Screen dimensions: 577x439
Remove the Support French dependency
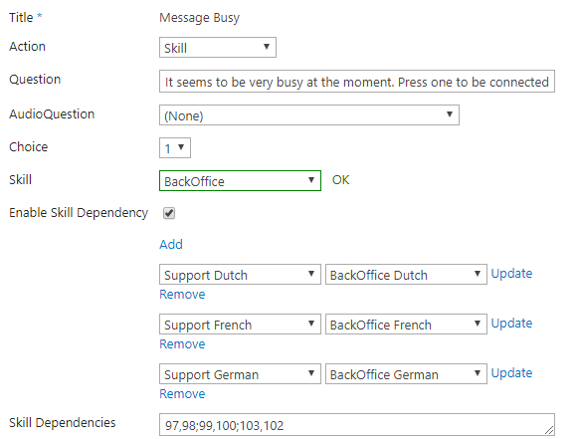[x=182, y=344]
